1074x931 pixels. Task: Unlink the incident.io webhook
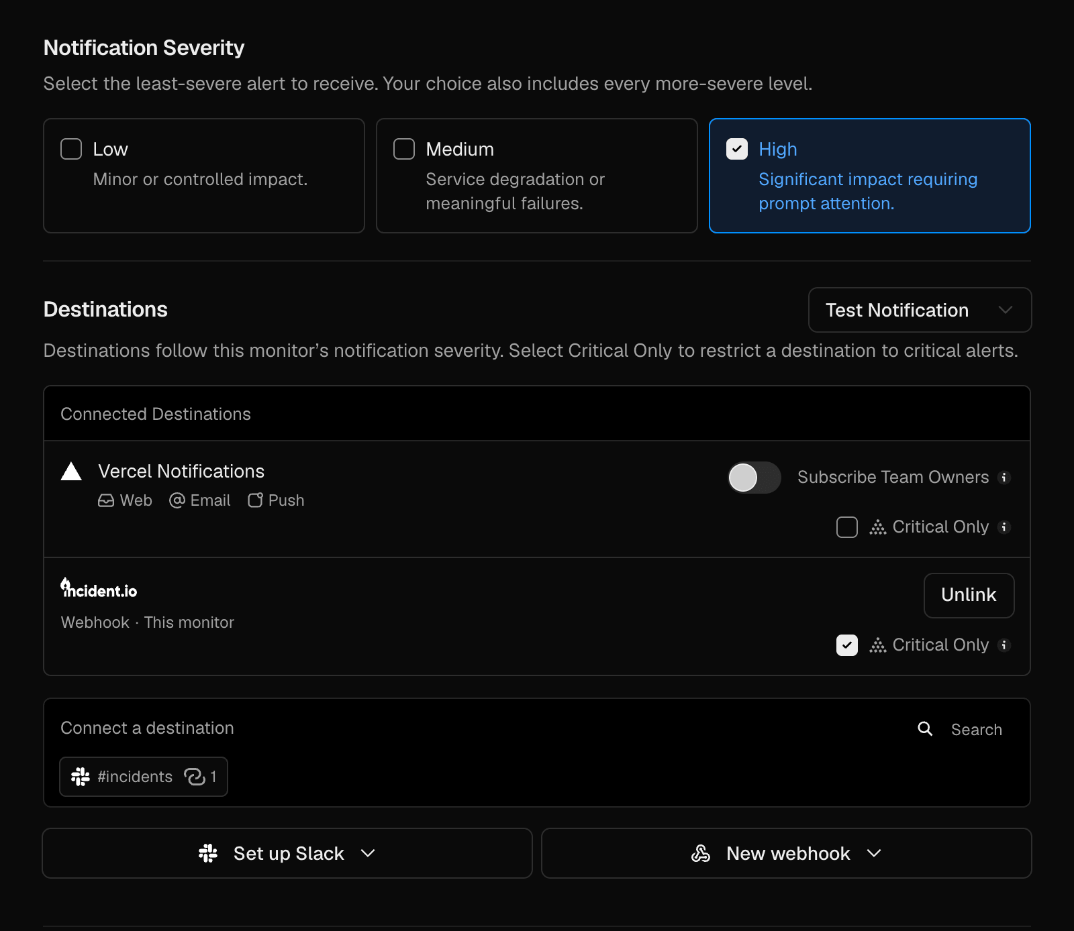[x=969, y=596]
